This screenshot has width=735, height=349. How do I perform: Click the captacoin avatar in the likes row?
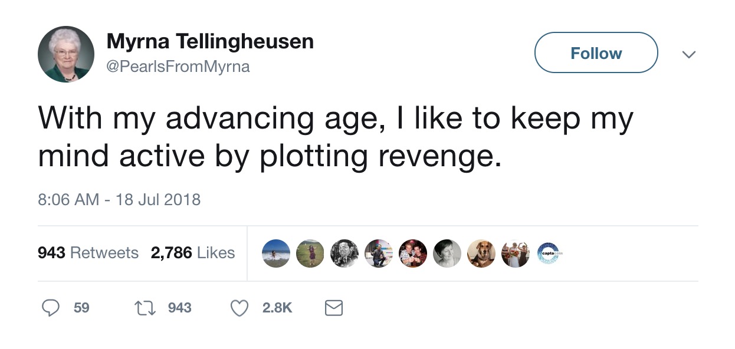coord(549,253)
